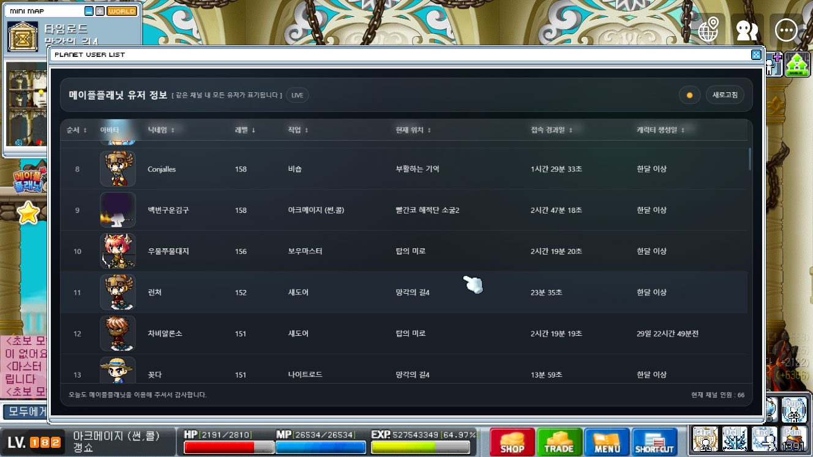Open the more options ellipsis icon

(x=786, y=29)
